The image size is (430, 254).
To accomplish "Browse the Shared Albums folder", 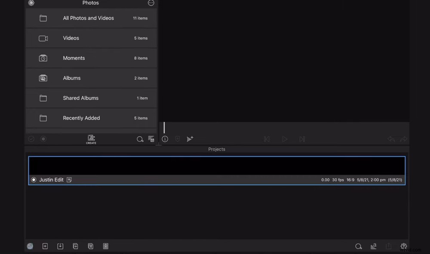I will click(x=91, y=98).
